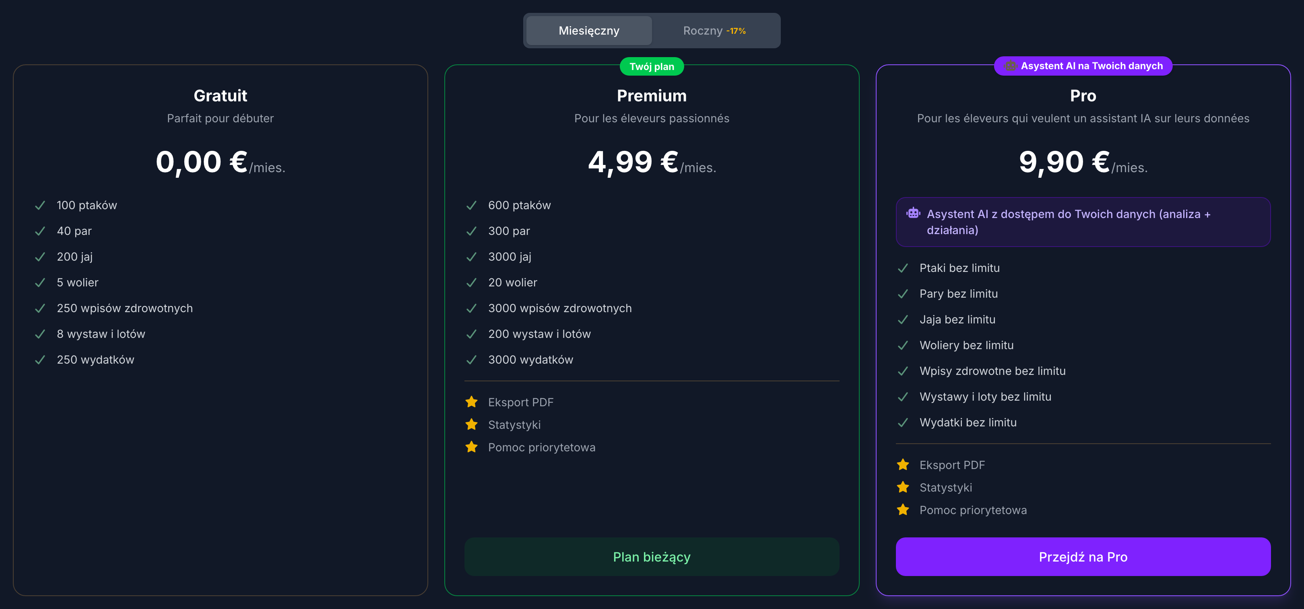Click 'Pour les éleveurs passionnés' subtitle
This screenshot has height=609, width=1304.
click(x=652, y=118)
